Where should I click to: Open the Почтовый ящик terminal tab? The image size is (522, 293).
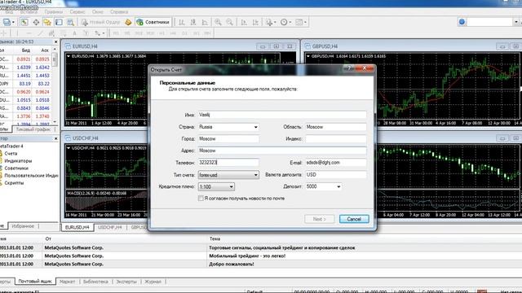(x=35, y=282)
